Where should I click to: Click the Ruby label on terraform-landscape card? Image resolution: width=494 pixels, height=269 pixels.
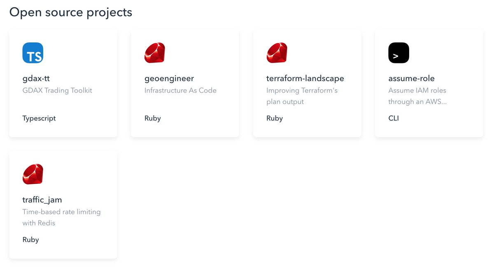coord(275,118)
